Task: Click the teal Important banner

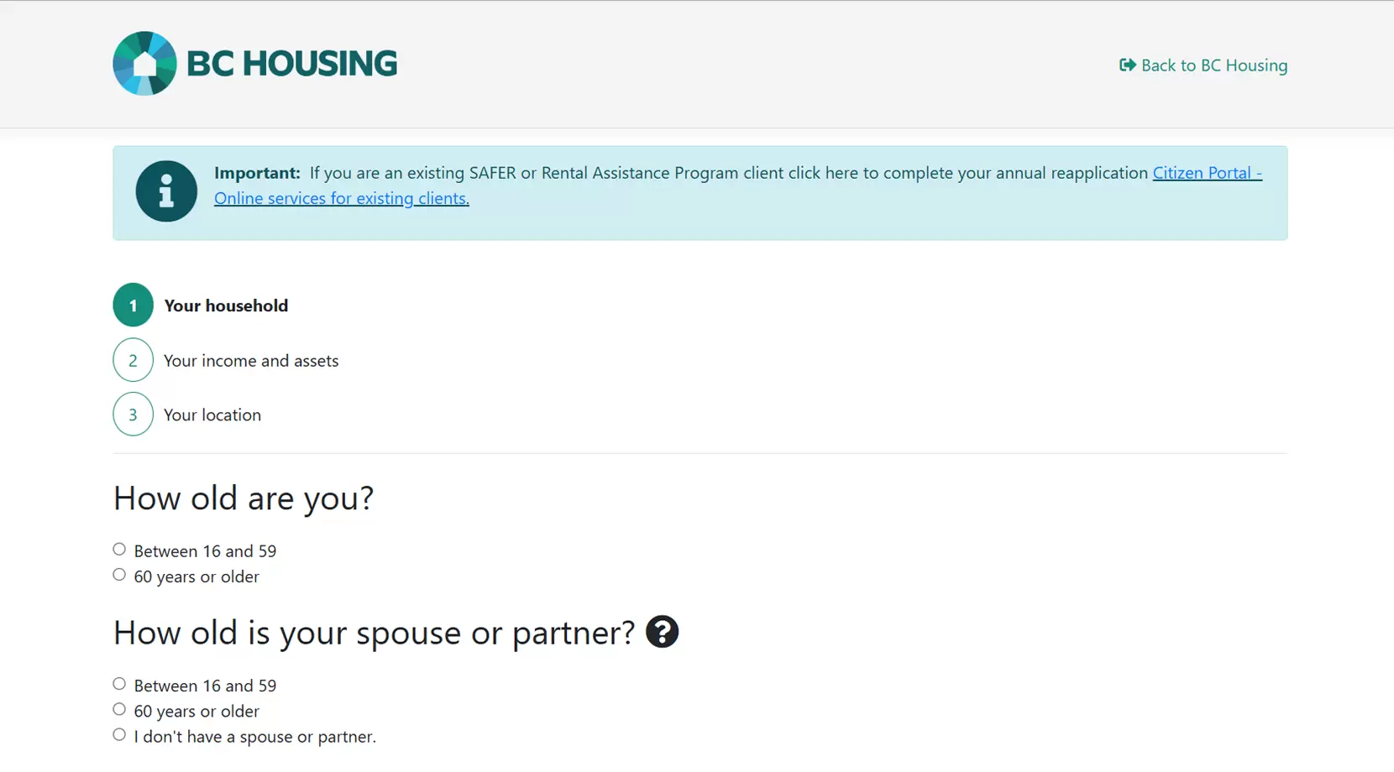Action: point(700,192)
